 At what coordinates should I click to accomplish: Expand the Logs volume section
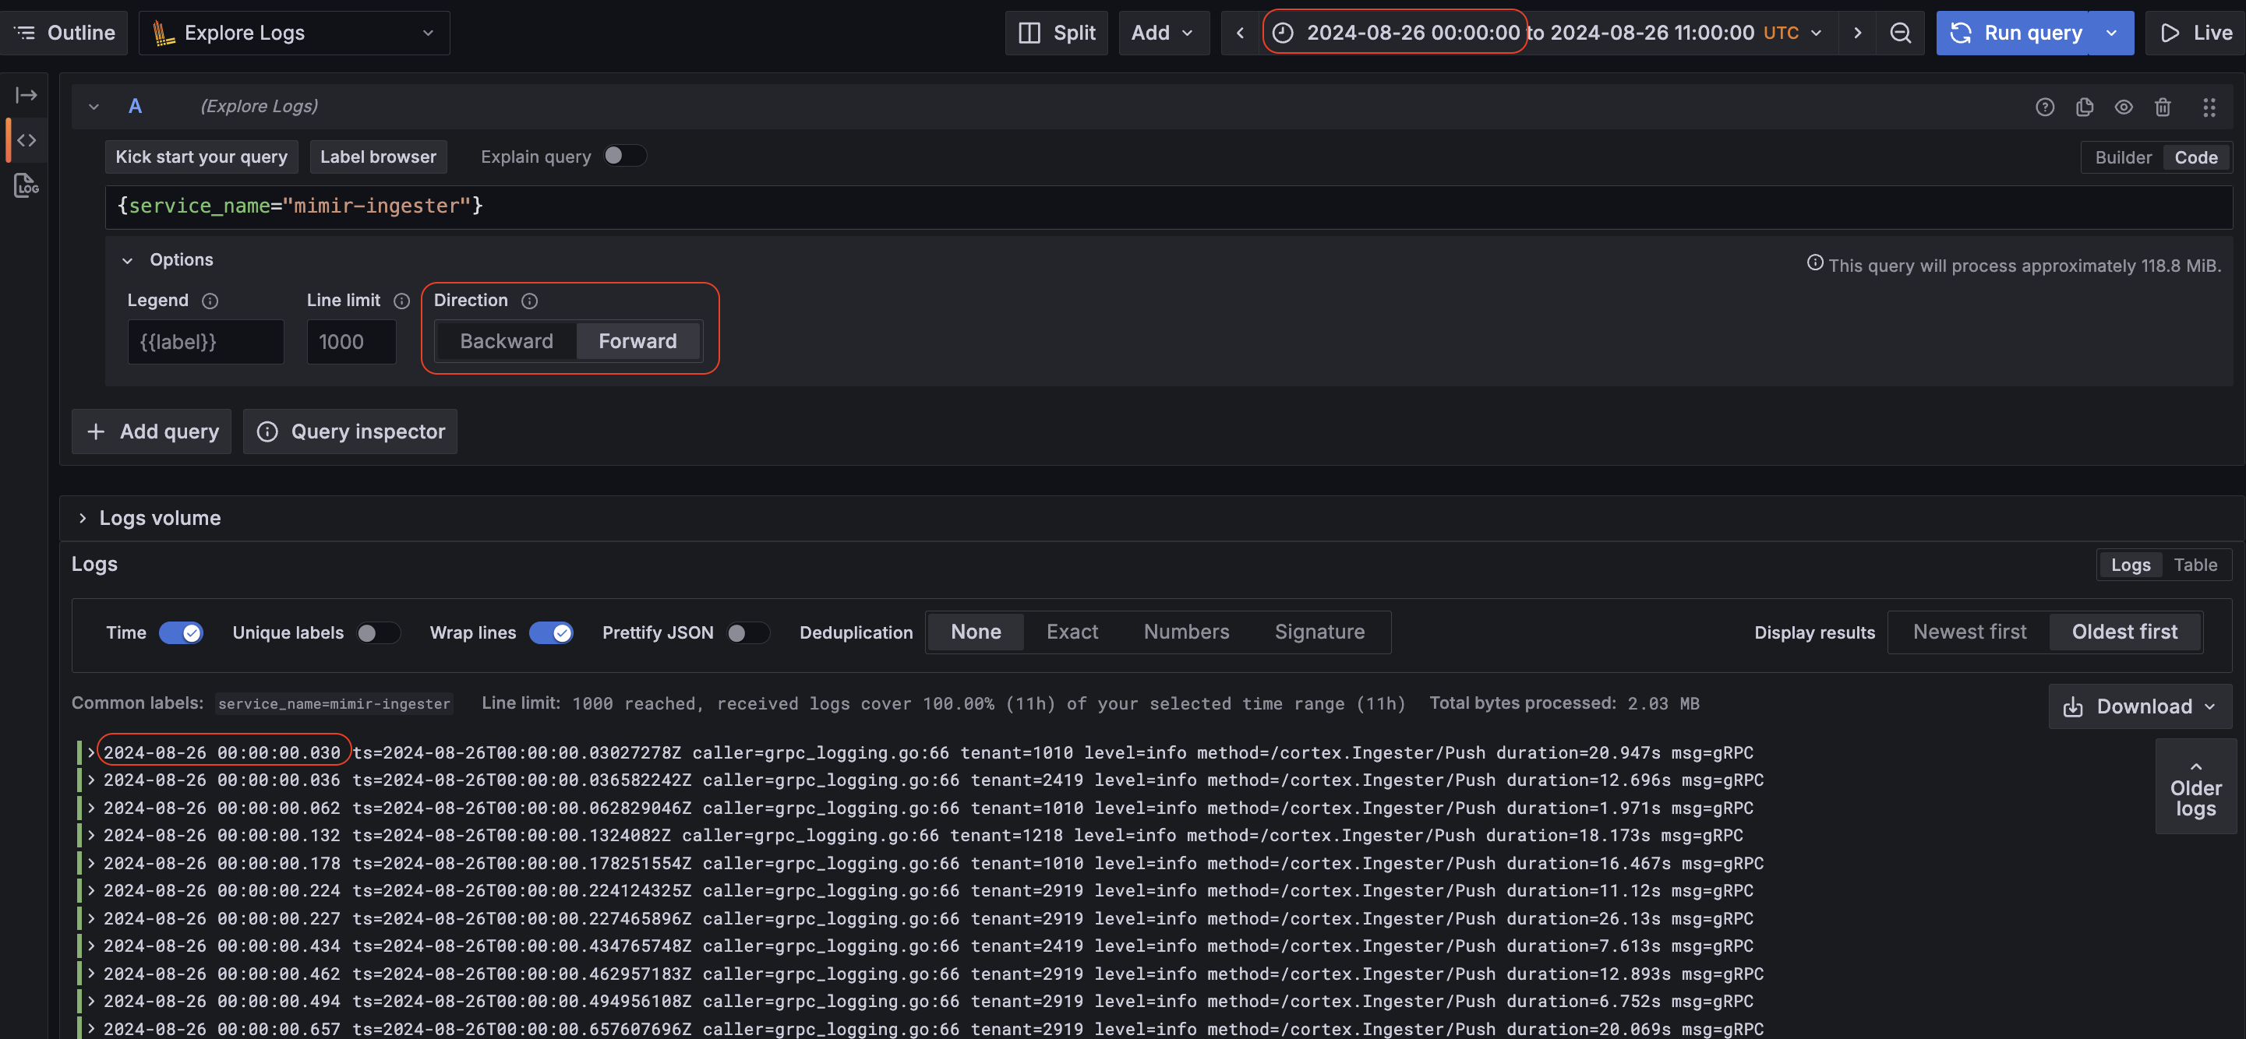[83, 517]
